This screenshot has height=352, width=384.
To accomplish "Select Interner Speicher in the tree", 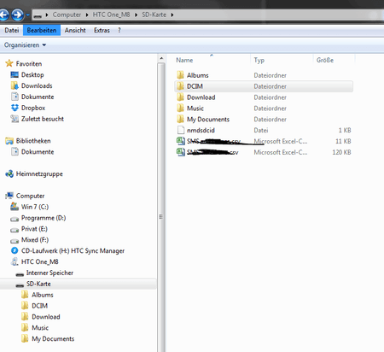I will pyautogui.click(x=44, y=273).
